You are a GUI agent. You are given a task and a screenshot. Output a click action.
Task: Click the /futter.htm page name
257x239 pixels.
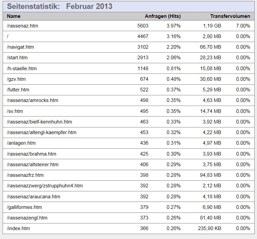(x=18, y=90)
